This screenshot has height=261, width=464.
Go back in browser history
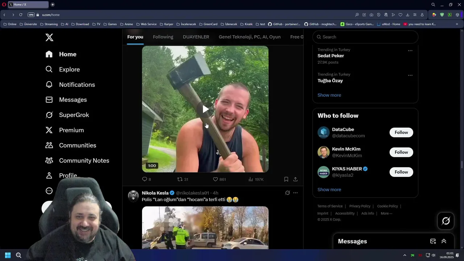point(4,15)
